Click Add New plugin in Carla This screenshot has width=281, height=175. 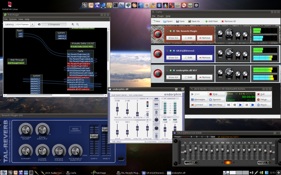click(x=211, y=21)
